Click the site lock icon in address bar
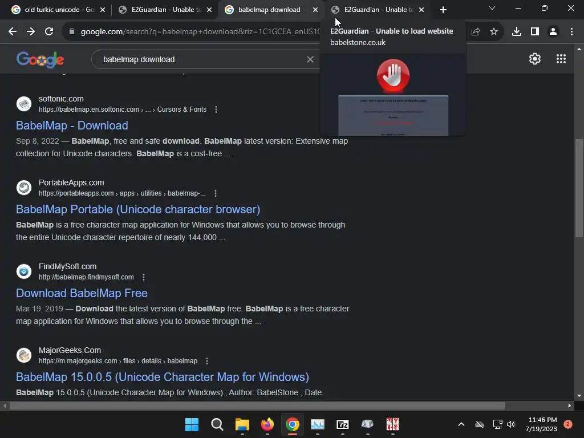This screenshot has height=438, width=584. (72, 32)
